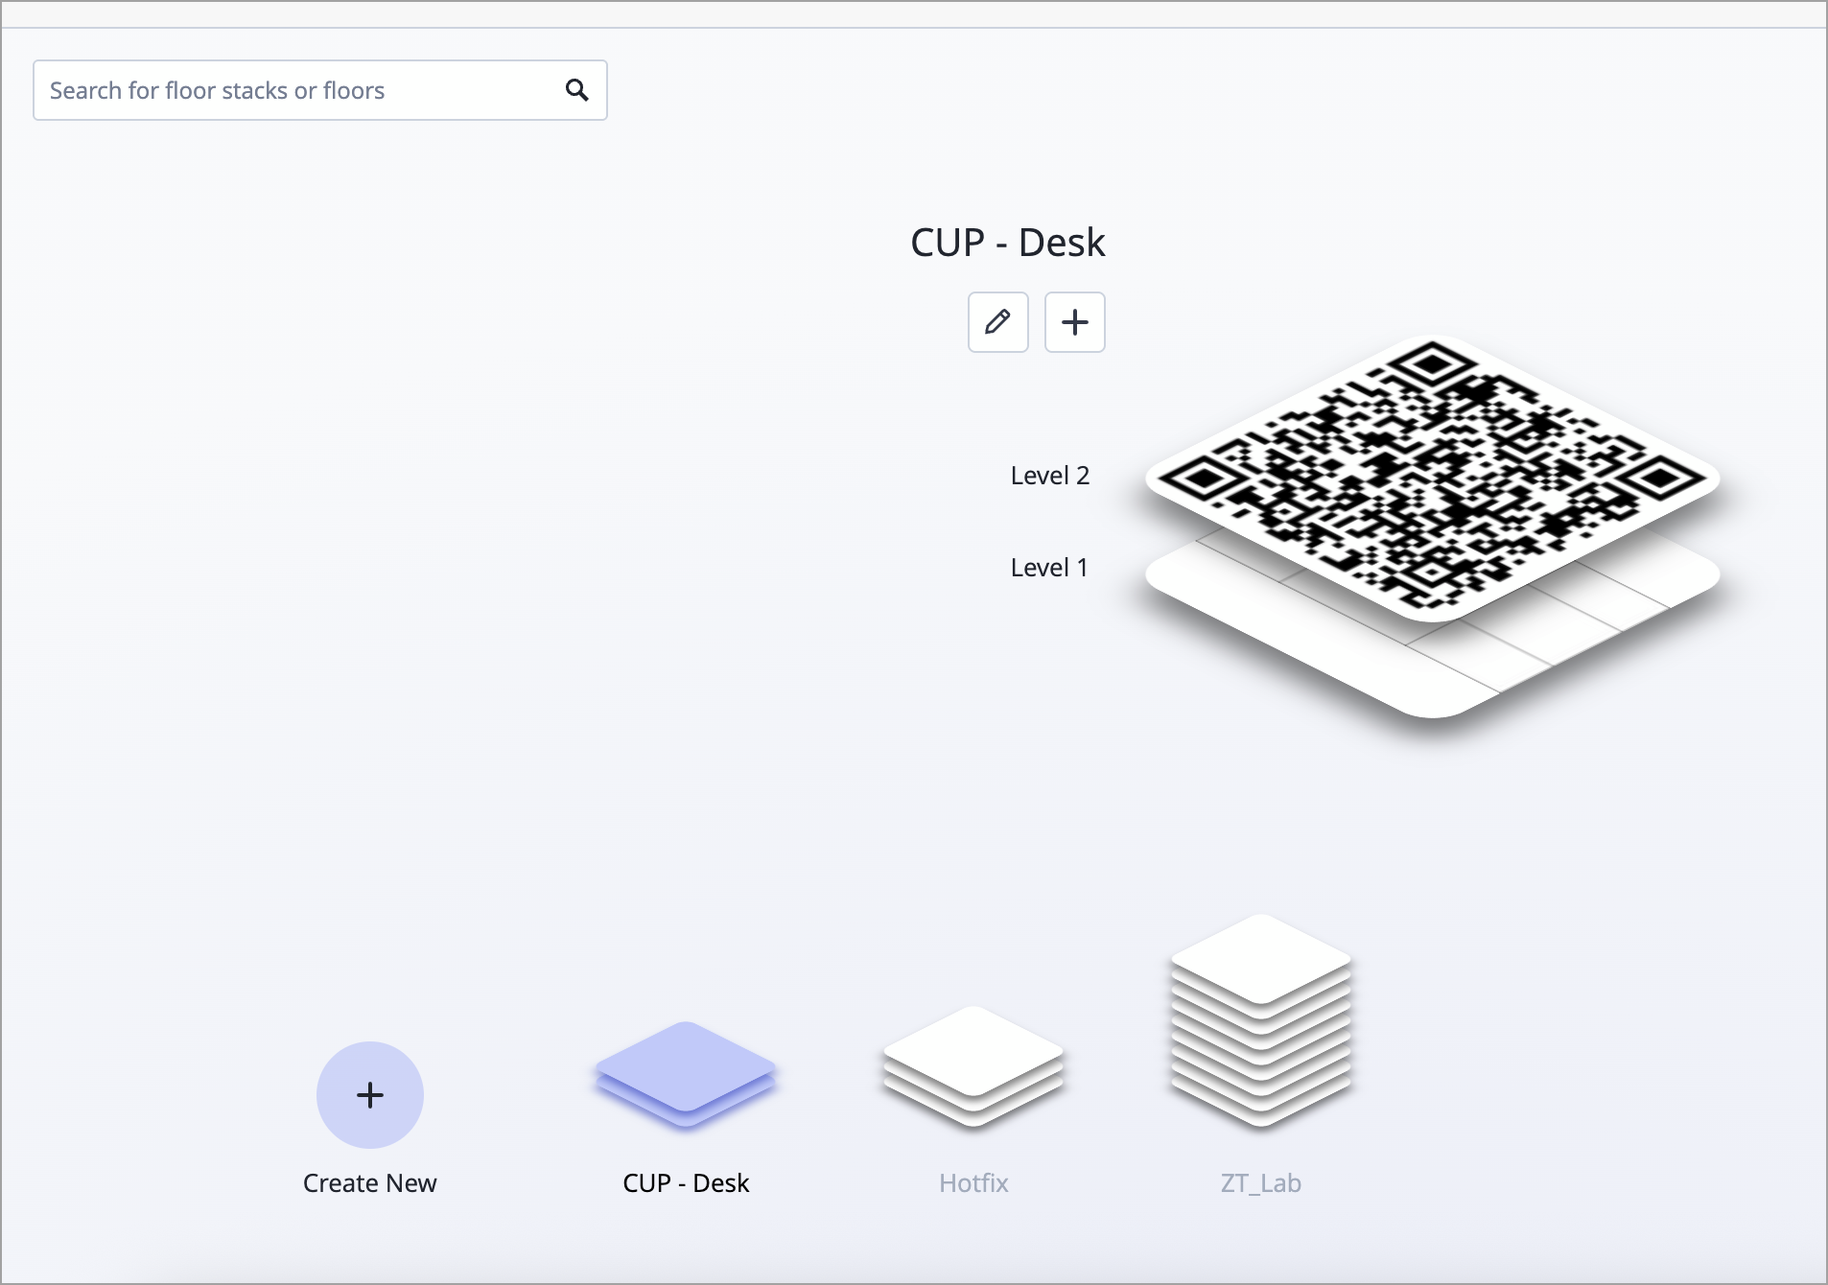Open the ZT_Lab floor stack icon
Viewport: 1828px width, 1285px height.
pos(1261,1020)
